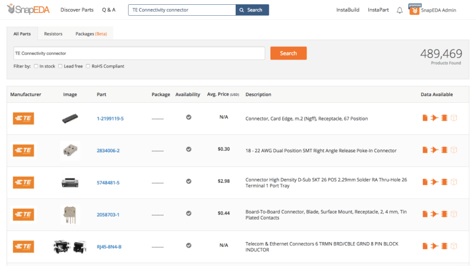476x266 pixels.
Task: Switch to the Packages (Beta) tab
Action: (x=91, y=34)
